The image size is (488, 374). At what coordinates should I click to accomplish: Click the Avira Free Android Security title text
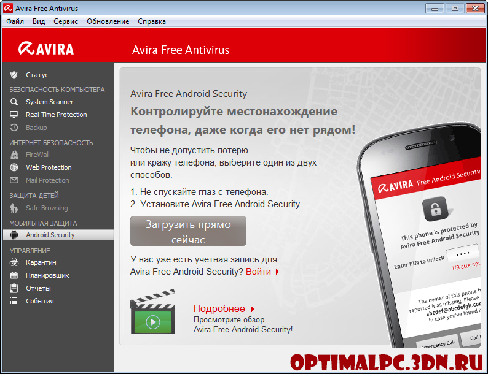pyautogui.click(x=189, y=93)
